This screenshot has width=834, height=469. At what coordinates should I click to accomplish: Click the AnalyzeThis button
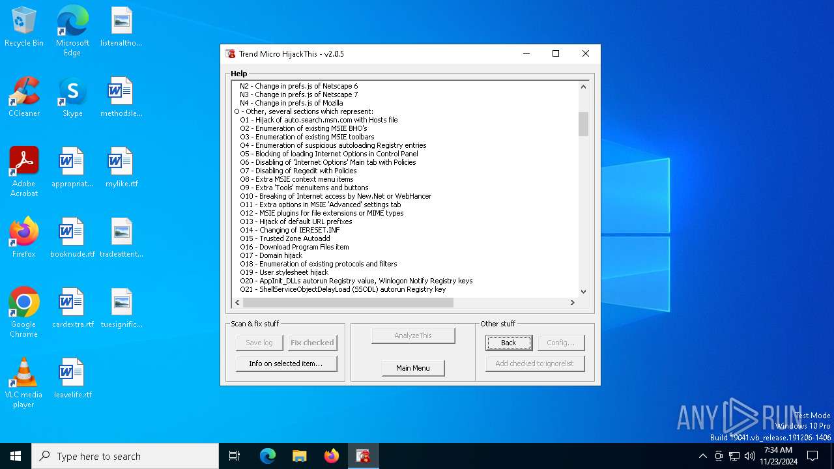pyautogui.click(x=413, y=335)
